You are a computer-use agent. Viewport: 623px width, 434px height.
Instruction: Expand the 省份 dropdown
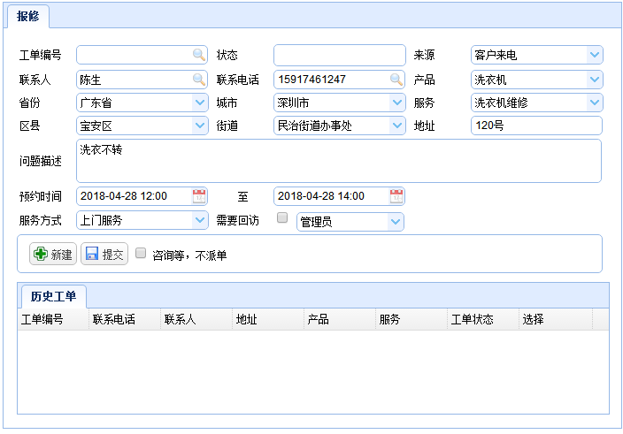(199, 103)
